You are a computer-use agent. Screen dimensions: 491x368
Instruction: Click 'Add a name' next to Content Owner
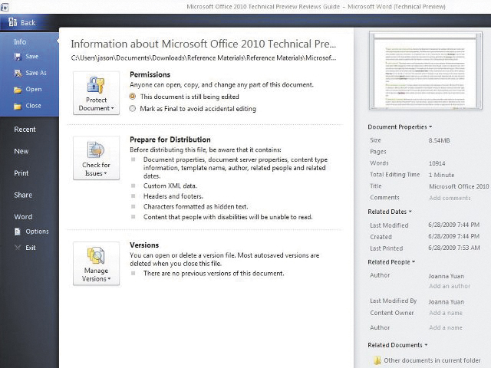[x=446, y=313]
